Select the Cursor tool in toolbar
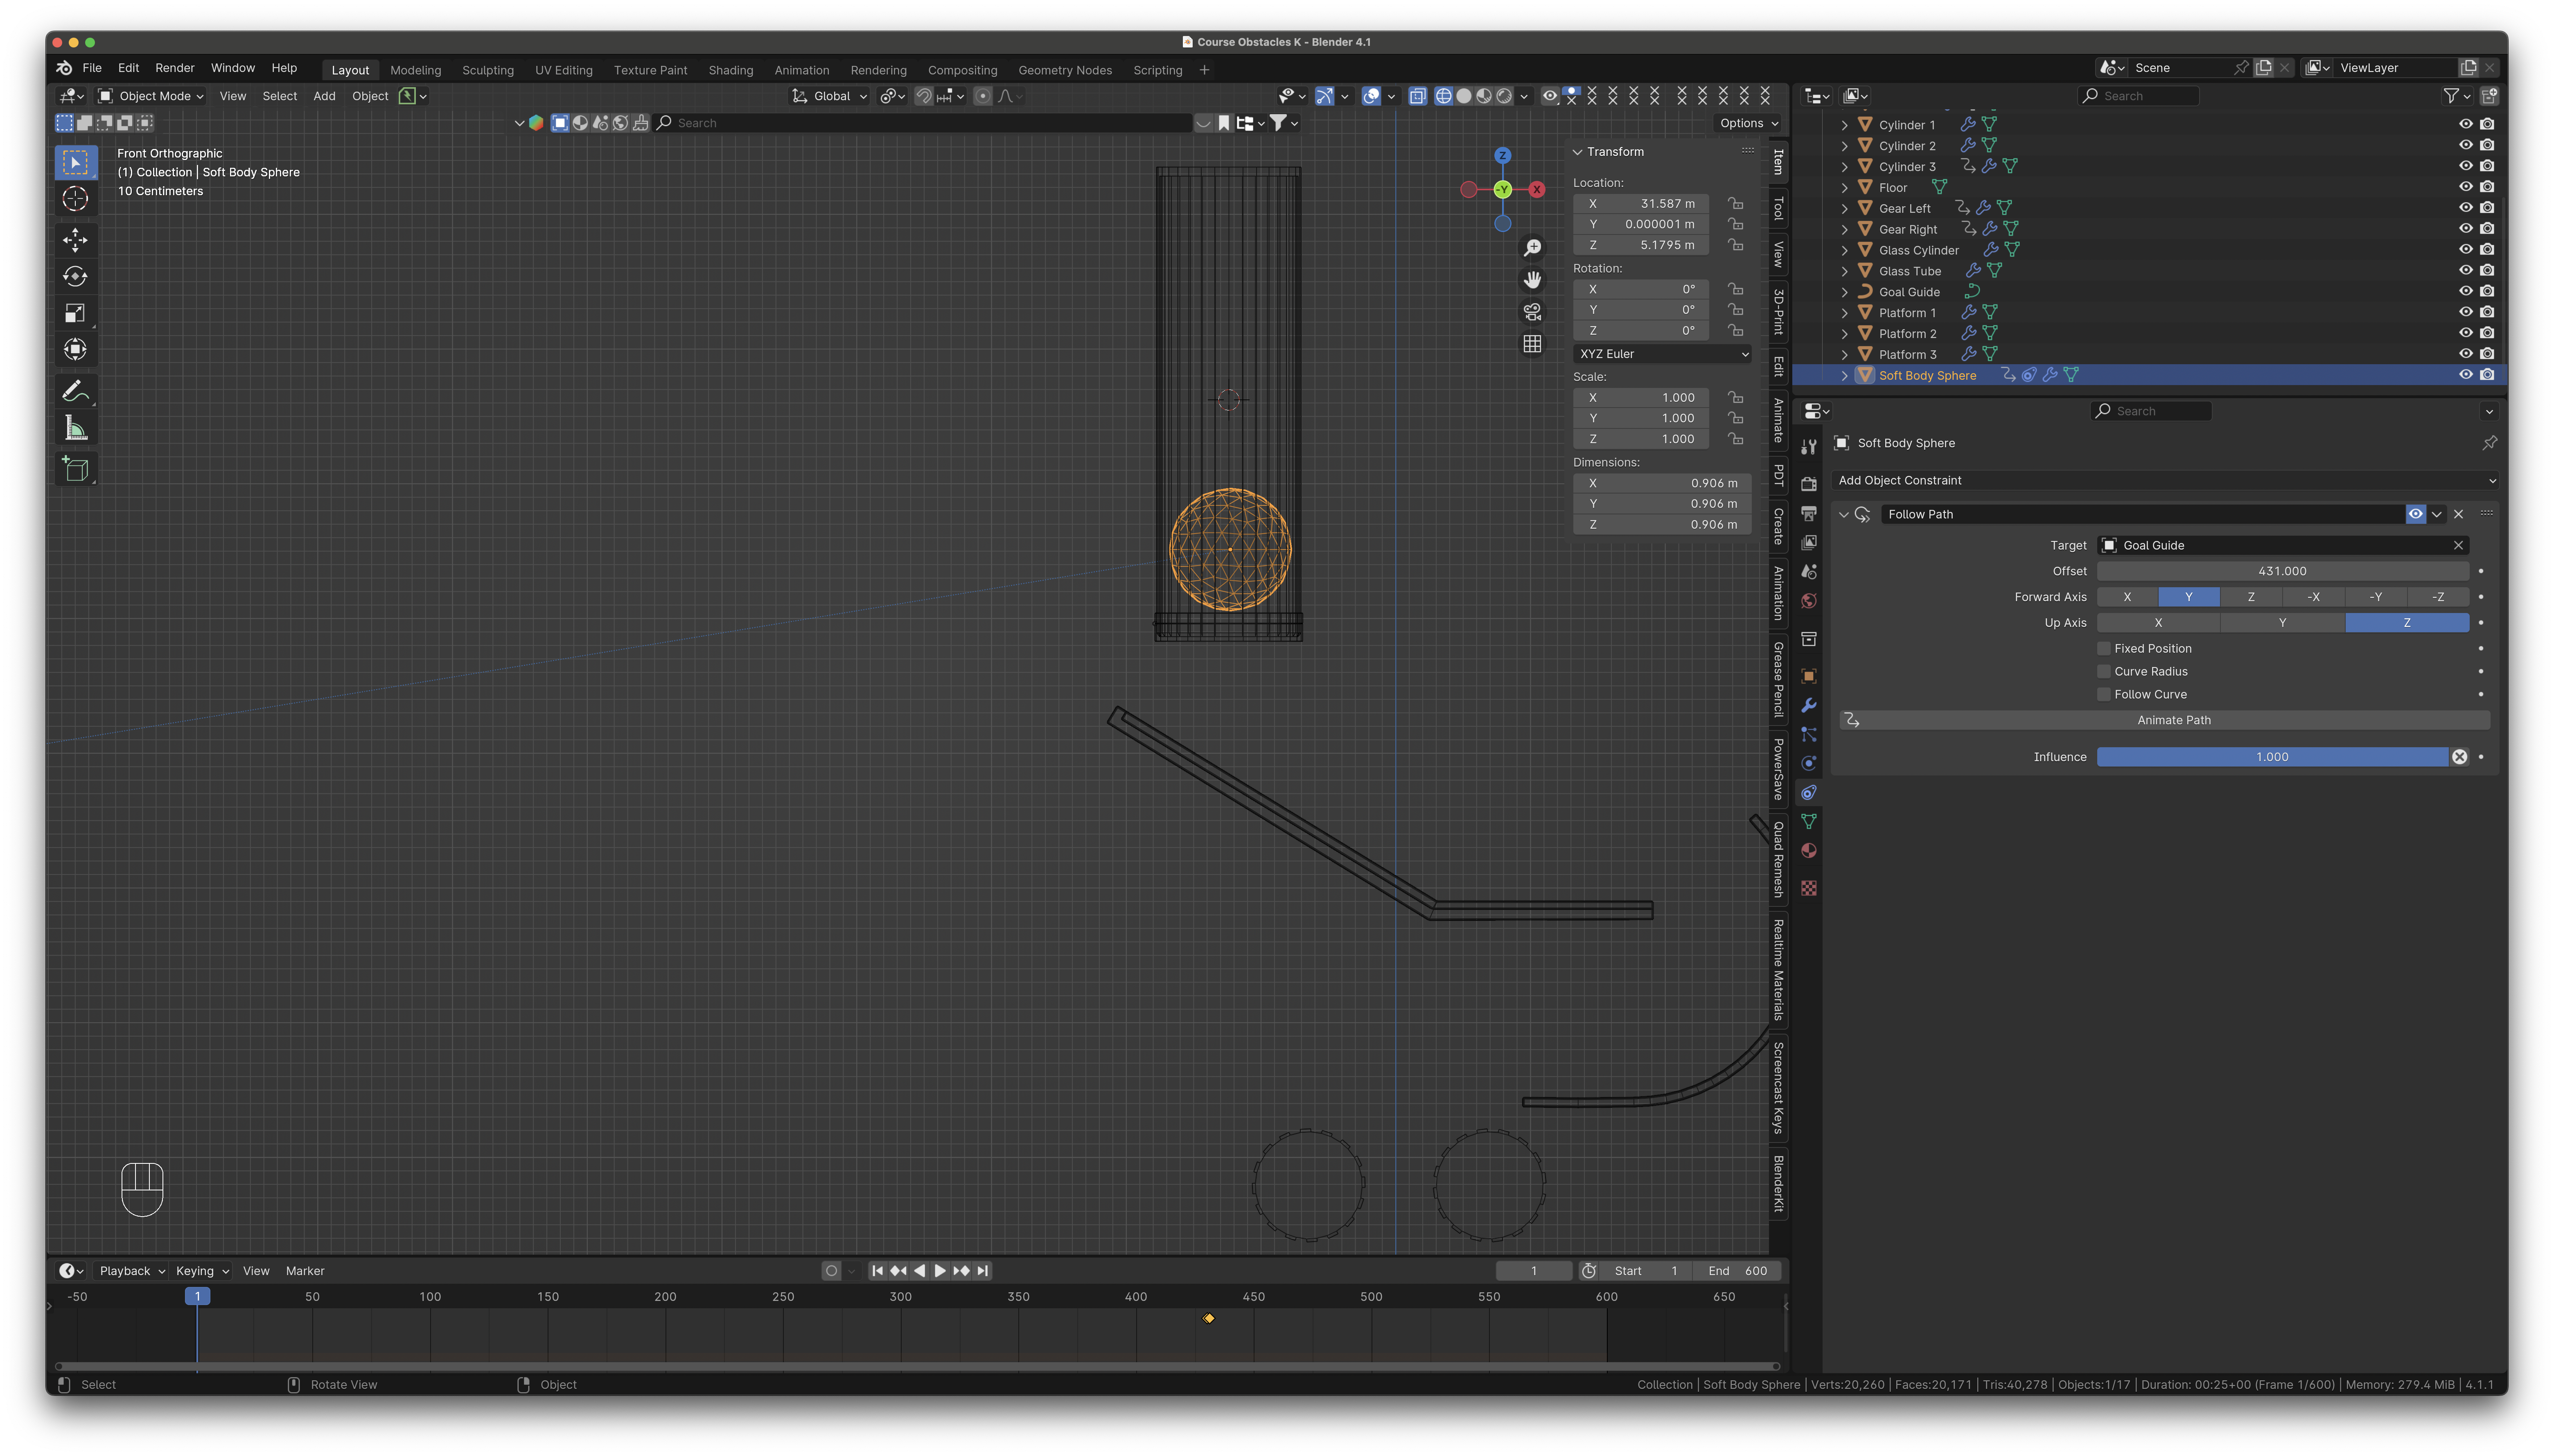 (75, 199)
